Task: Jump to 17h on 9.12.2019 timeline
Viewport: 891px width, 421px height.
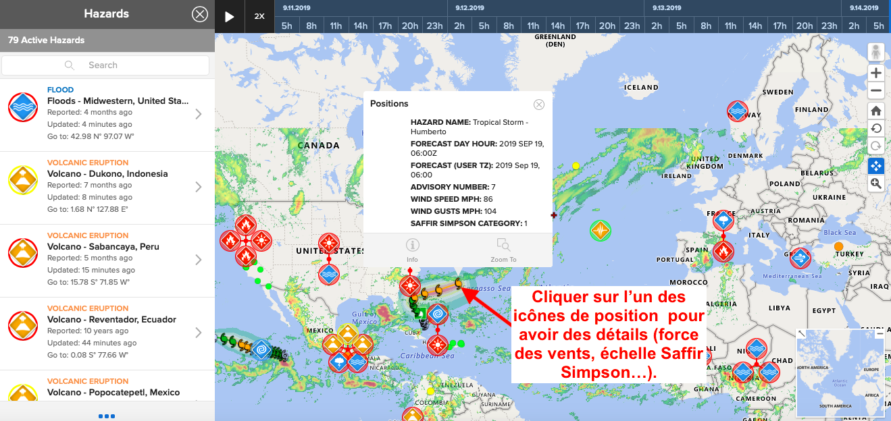Action: pyautogui.click(x=582, y=26)
